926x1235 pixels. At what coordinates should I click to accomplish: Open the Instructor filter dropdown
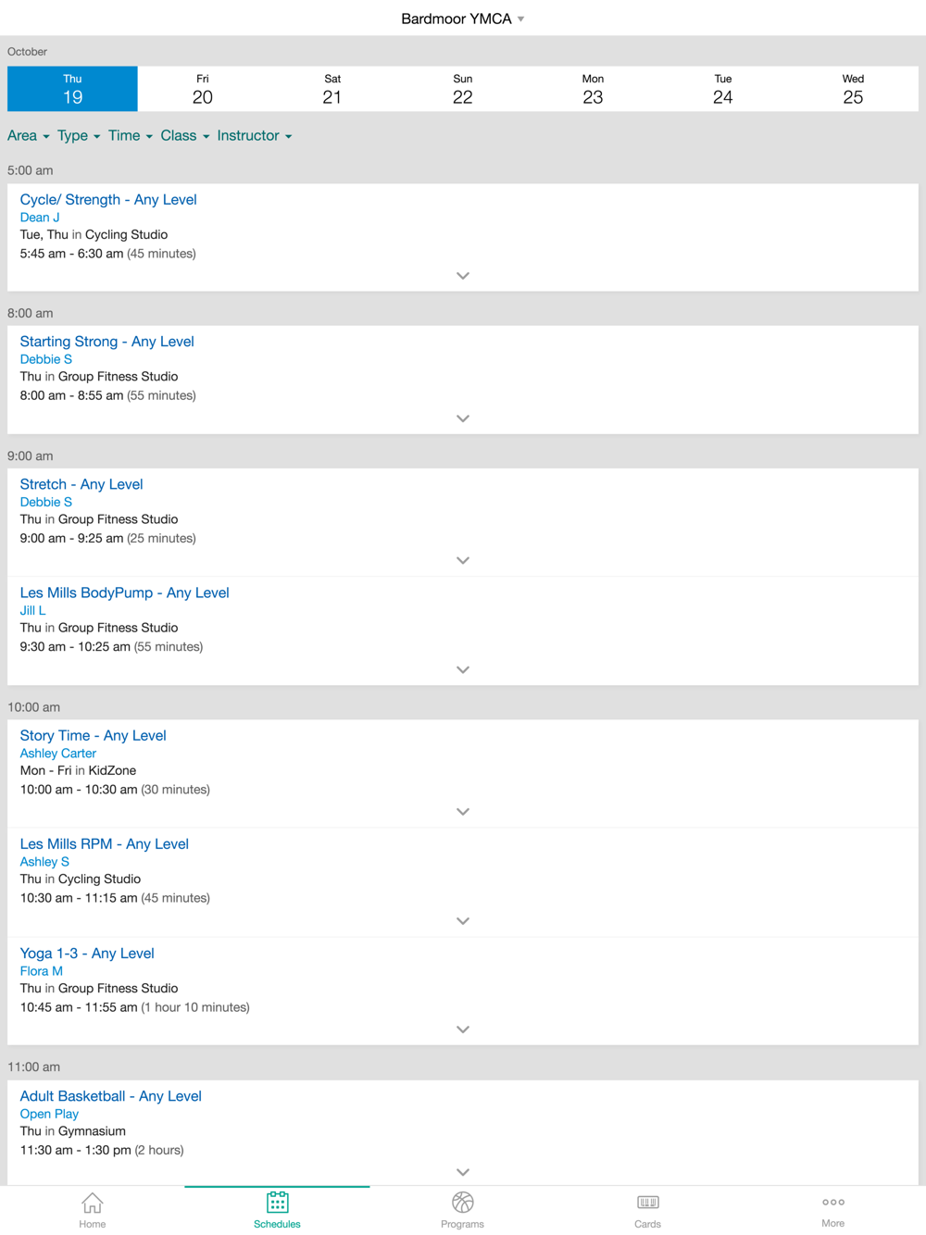tap(255, 135)
